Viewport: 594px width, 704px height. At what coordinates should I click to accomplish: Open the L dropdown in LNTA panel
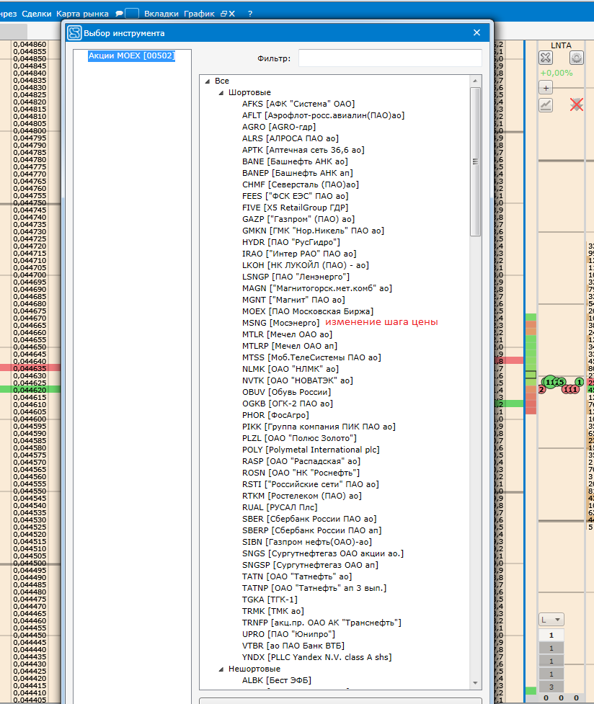click(x=551, y=620)
